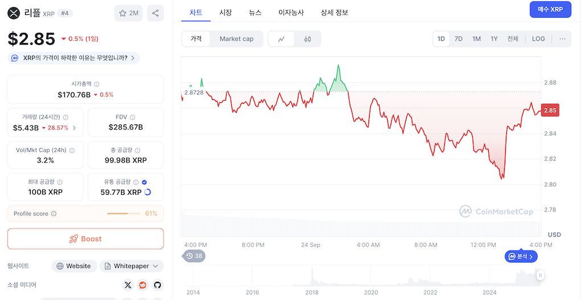Click the 61% profile score value
Viewport: 581px width, 300px height.
pos(151,214)
